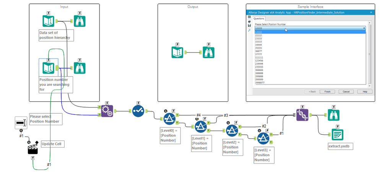The height and width of the screenshot is (183, 382).
Task: Select the blue checkmark Select tool
Action: (138, 111)
